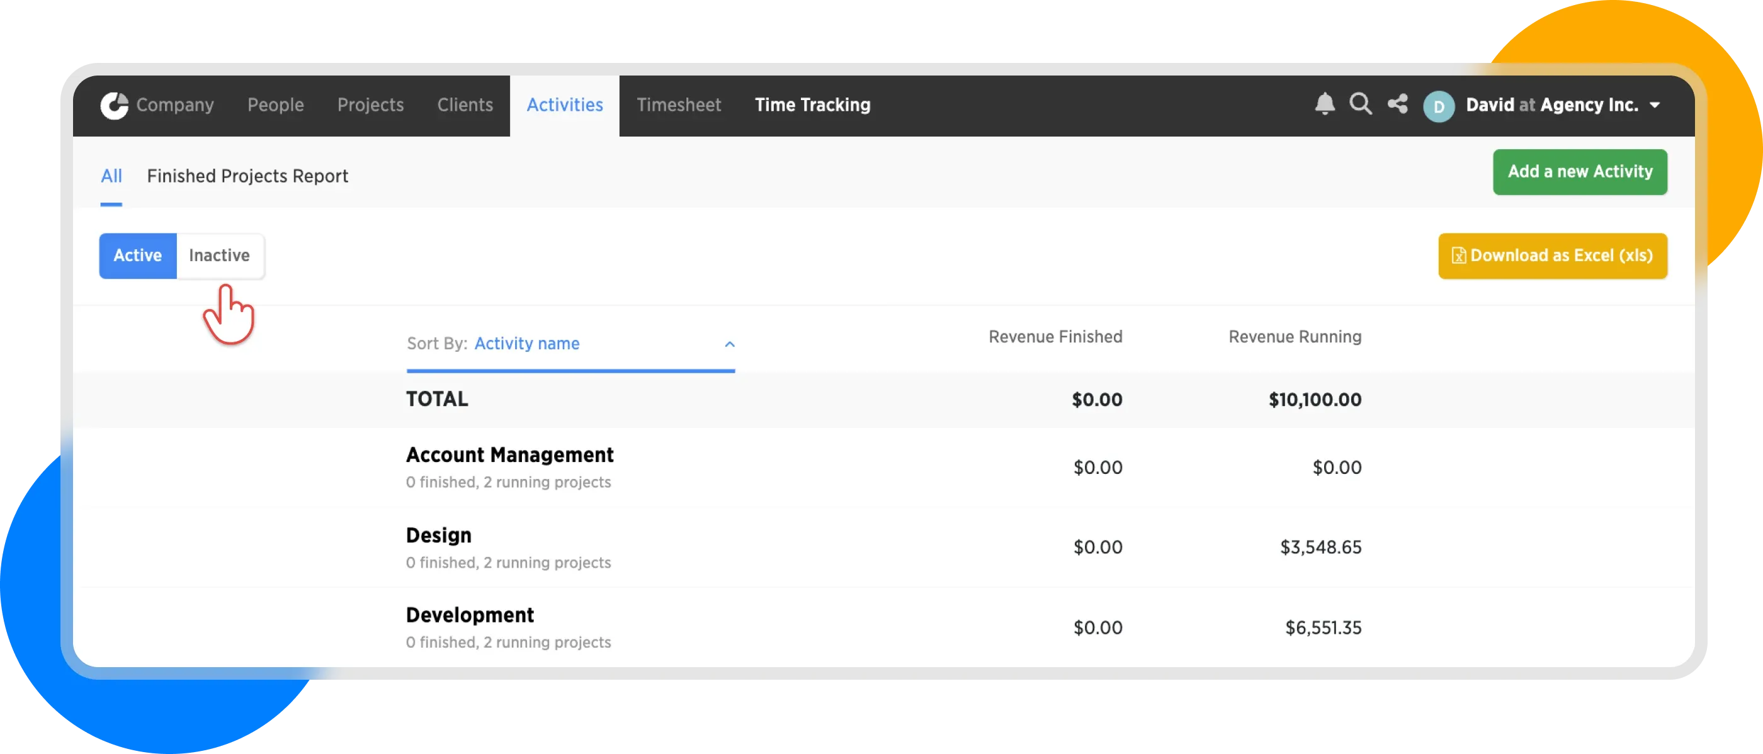The width and height of the screenshot is (1763, 754).
Task: Toggle the Active filter on
Action: coord(137,256)
